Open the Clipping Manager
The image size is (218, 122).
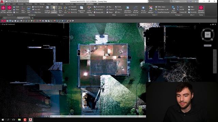(x=47, y=9)
